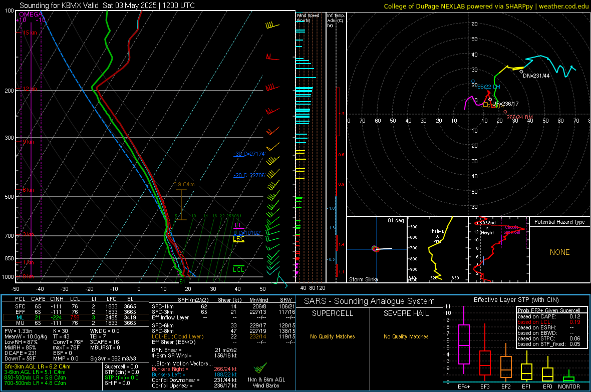Click the Inf. Temp. Adv. panel header
591x392 pixels.
pos(336,21)
